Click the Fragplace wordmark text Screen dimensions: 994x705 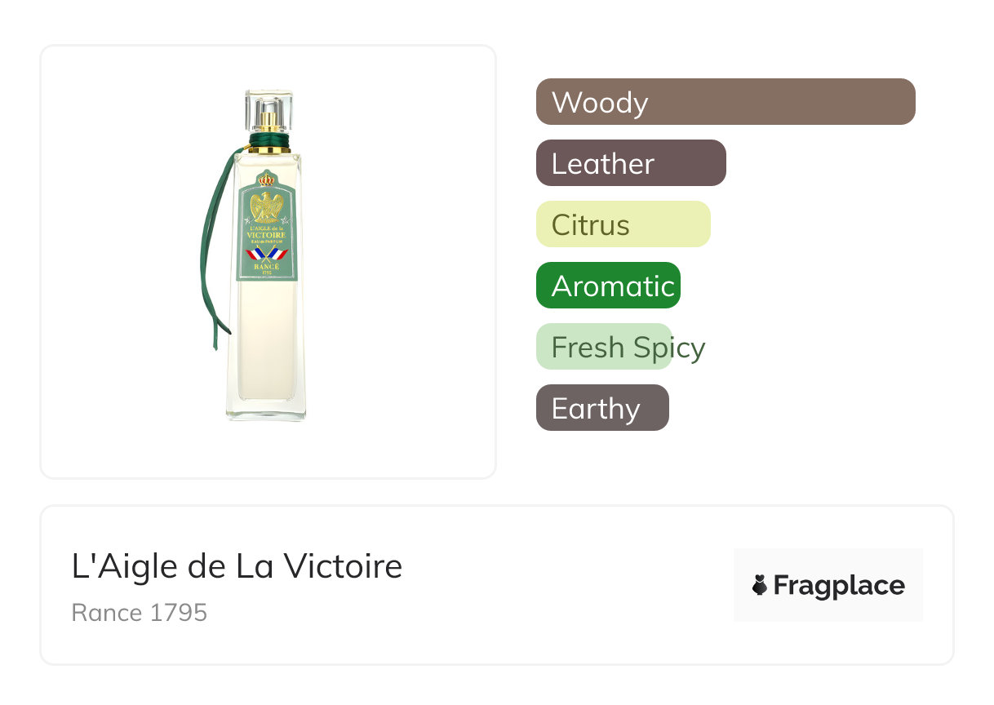coord(838,585)
